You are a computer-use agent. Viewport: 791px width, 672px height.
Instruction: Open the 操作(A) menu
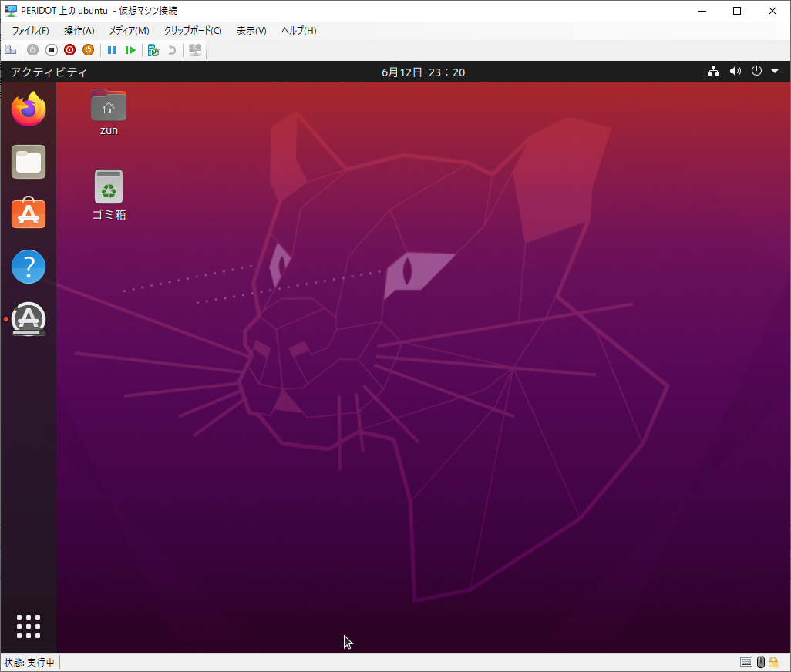[79, 31]
